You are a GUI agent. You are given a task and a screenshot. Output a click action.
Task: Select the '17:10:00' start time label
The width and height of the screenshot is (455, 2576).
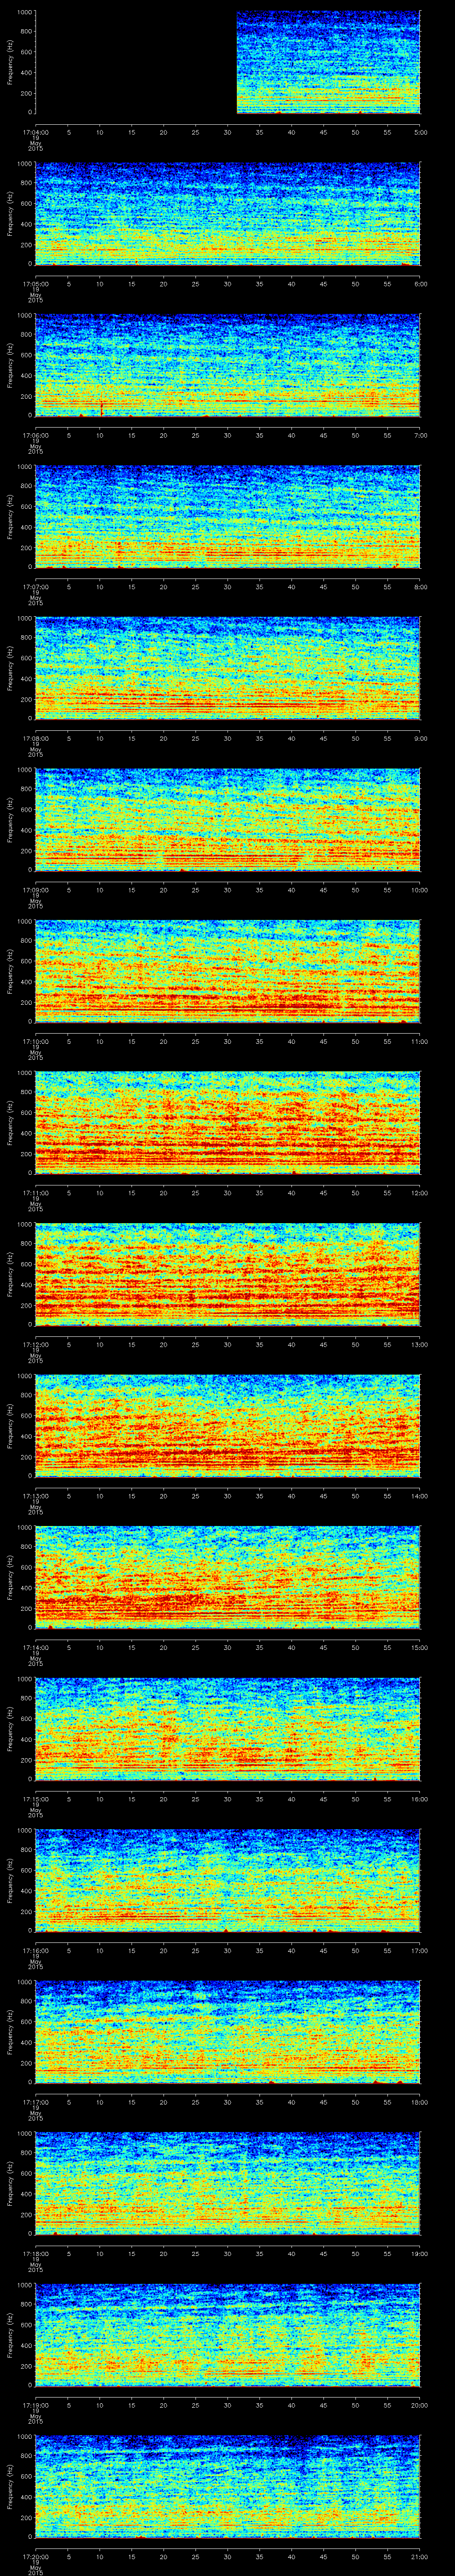[35, 1041]
